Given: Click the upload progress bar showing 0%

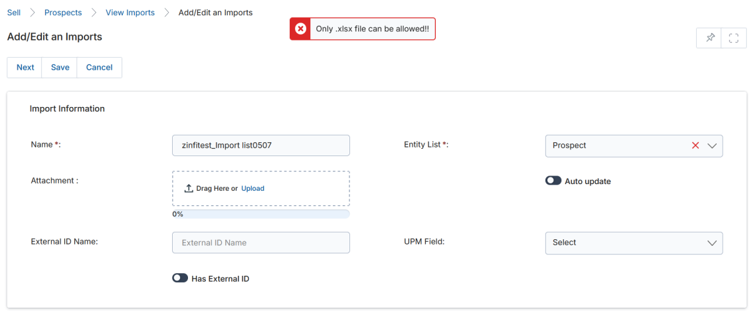Looking at the screenshot, I should (x=261, y=214).
